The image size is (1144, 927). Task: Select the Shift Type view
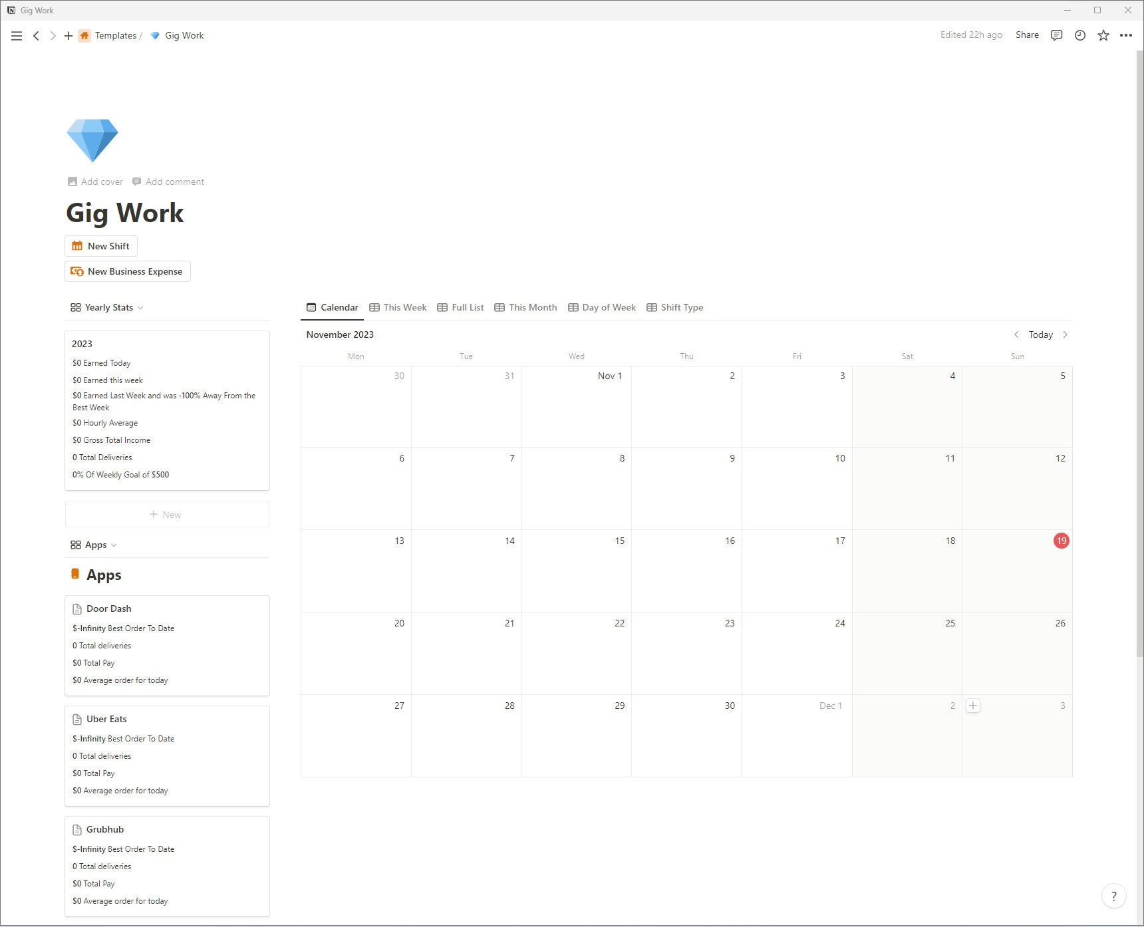[x=674, y=307]
